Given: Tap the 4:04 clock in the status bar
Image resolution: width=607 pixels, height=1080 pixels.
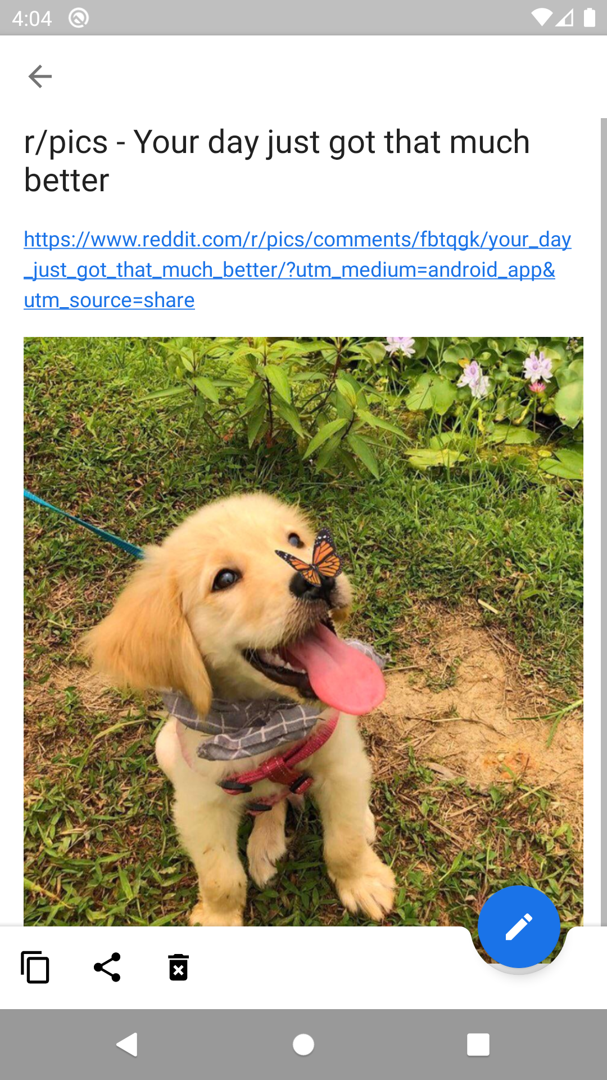Looking at the screenshot, I should pos(32,19).
